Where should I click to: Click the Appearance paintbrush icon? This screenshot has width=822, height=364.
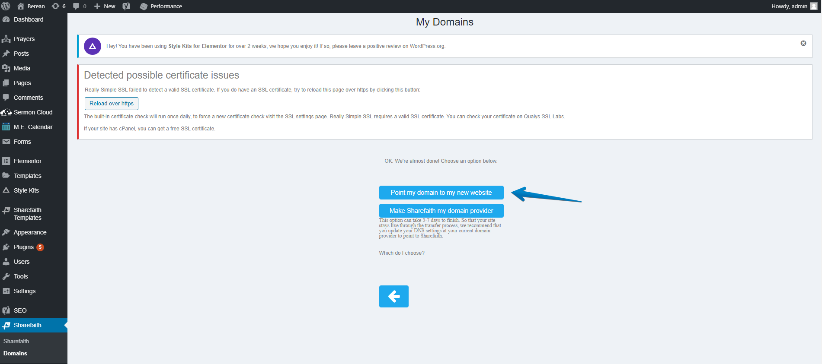[x=6, y=232]
